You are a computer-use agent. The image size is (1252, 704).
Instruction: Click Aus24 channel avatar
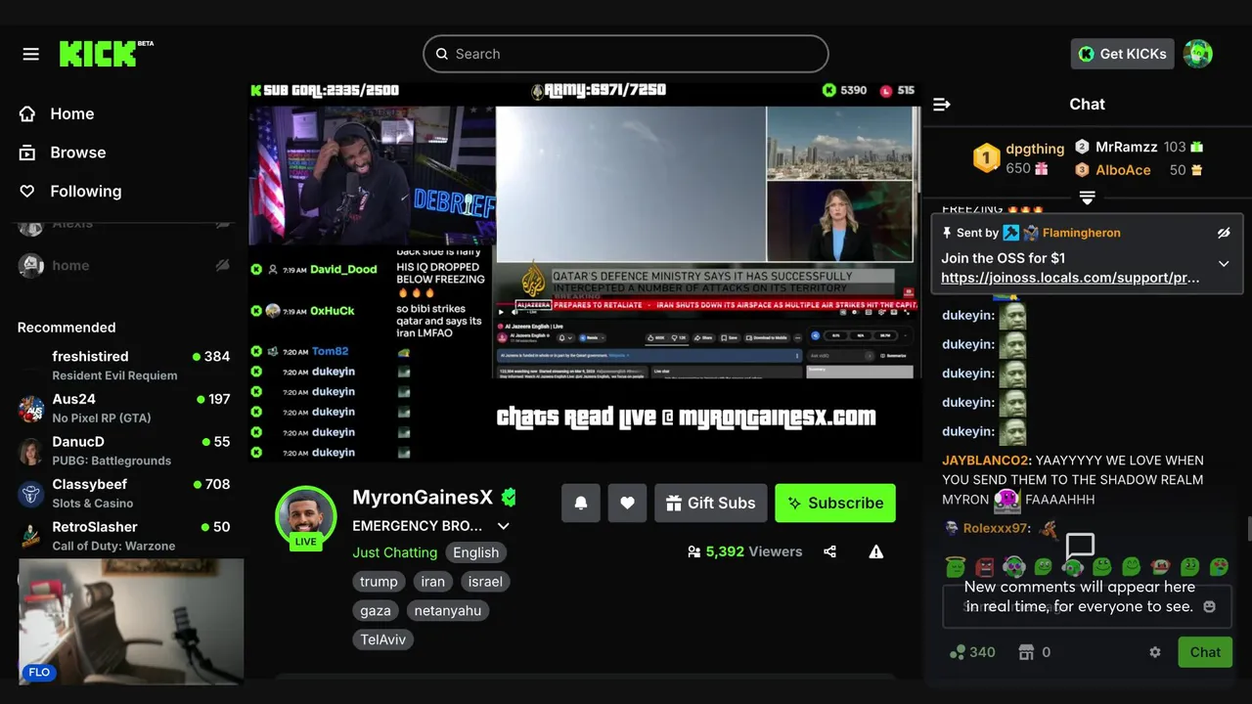pos(31,409)
